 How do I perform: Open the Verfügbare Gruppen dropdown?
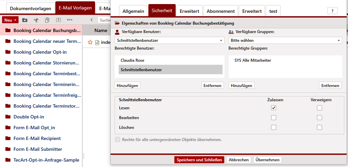(285, 40)
